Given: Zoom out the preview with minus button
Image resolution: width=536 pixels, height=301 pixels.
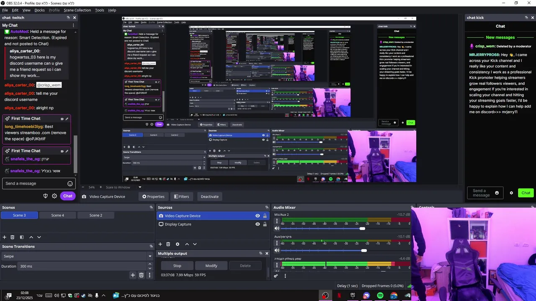Looking at the screenshot, I should coord(83,187).
